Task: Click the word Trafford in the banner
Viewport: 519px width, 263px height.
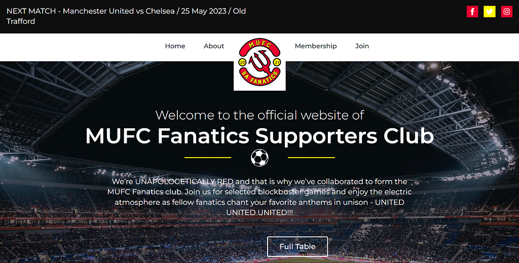Action: 20,21
